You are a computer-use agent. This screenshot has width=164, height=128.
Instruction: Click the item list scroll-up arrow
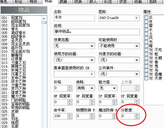coord(44,18)
